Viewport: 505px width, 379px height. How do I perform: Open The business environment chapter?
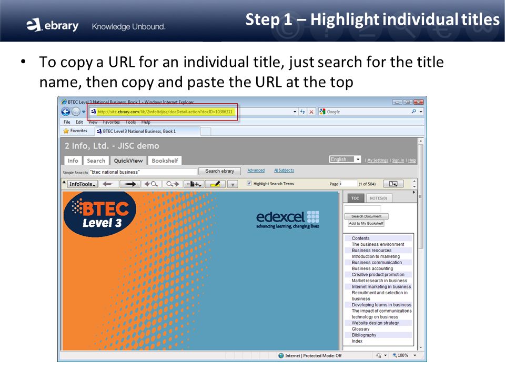[x=378, y=244]
